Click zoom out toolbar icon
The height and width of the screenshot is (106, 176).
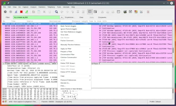tap(108, 12)
